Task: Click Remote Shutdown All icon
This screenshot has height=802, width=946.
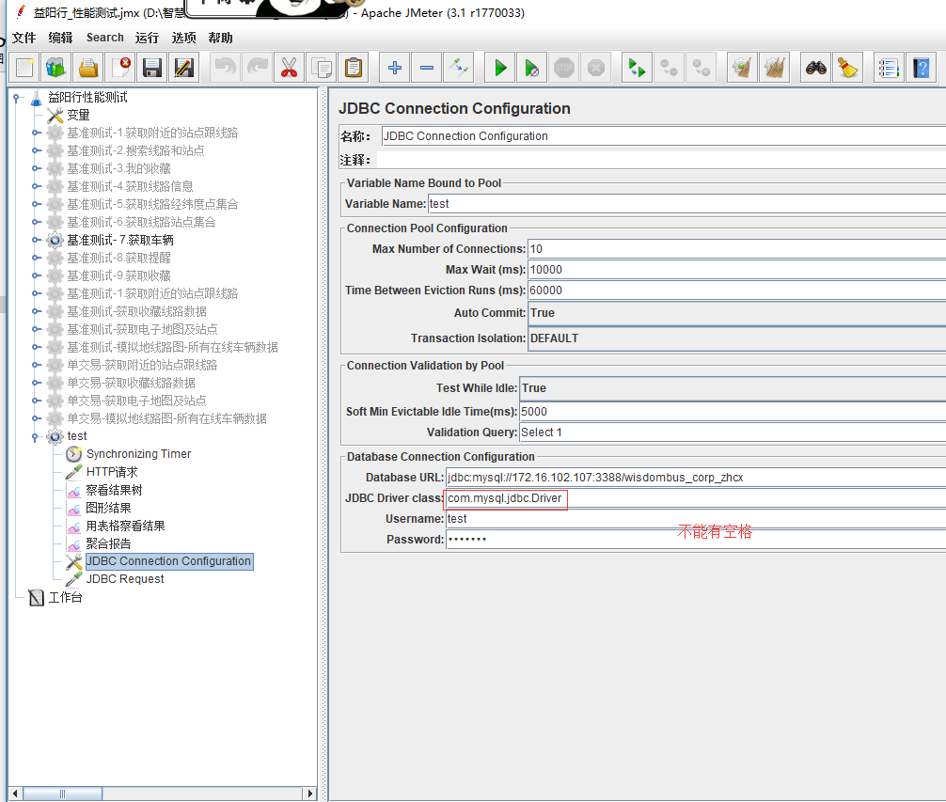Action: 702,68
